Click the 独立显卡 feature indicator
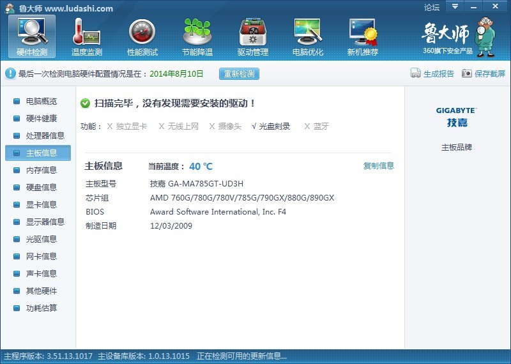 pos(127,126)
